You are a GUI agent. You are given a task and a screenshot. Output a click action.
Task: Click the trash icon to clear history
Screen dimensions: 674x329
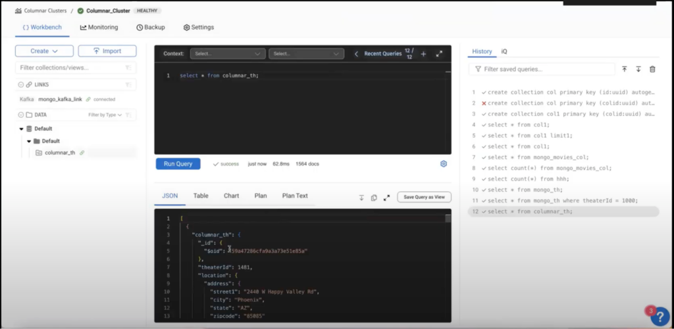point(652,69)
